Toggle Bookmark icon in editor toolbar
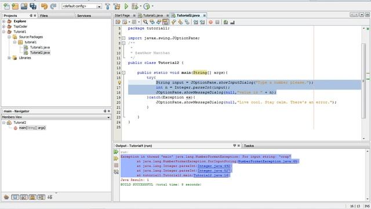Viewport: 371px width, 209px height. click(x=187, y=22)
